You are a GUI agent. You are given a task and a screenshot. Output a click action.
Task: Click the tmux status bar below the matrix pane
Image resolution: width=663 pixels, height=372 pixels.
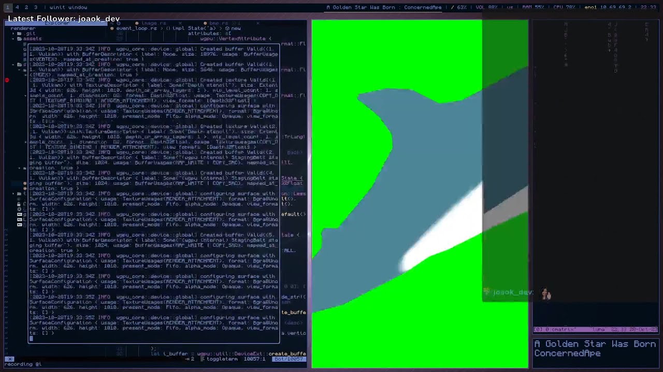596,329
